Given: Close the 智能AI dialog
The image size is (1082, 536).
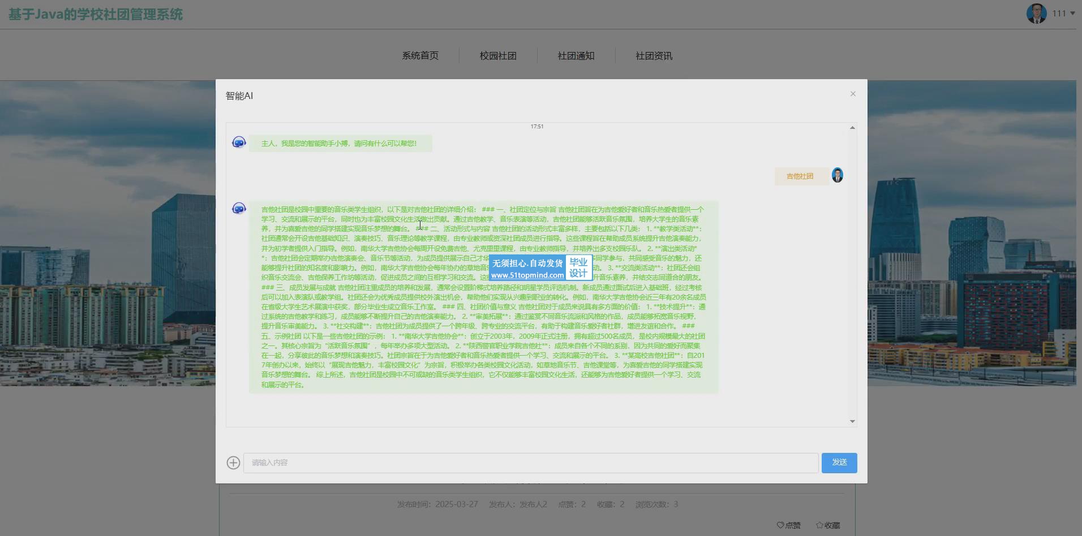Looking at the screenshot, I should pos(853,94).
